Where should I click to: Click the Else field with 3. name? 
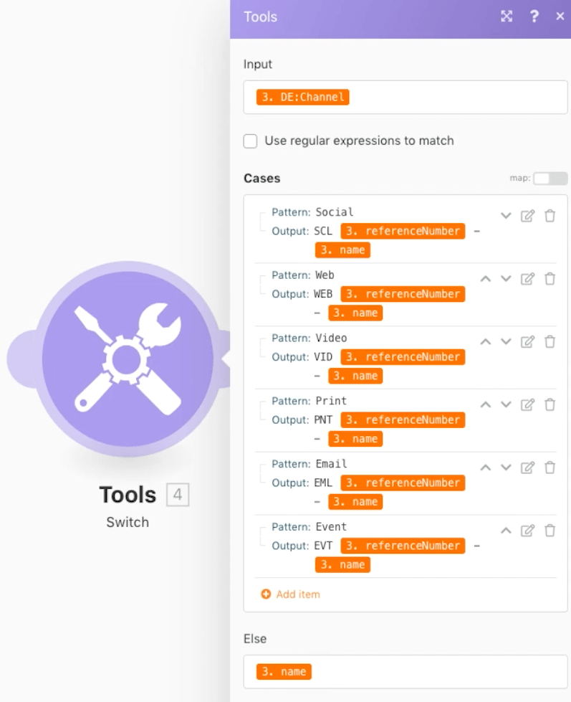coord(405,672)
